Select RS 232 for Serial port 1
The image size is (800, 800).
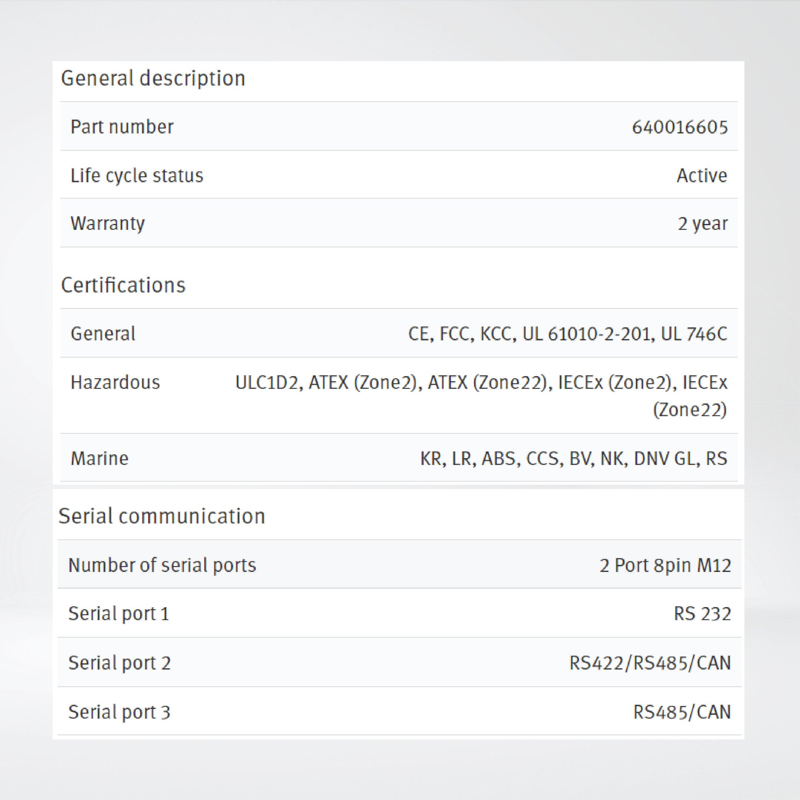pos(702,614)
